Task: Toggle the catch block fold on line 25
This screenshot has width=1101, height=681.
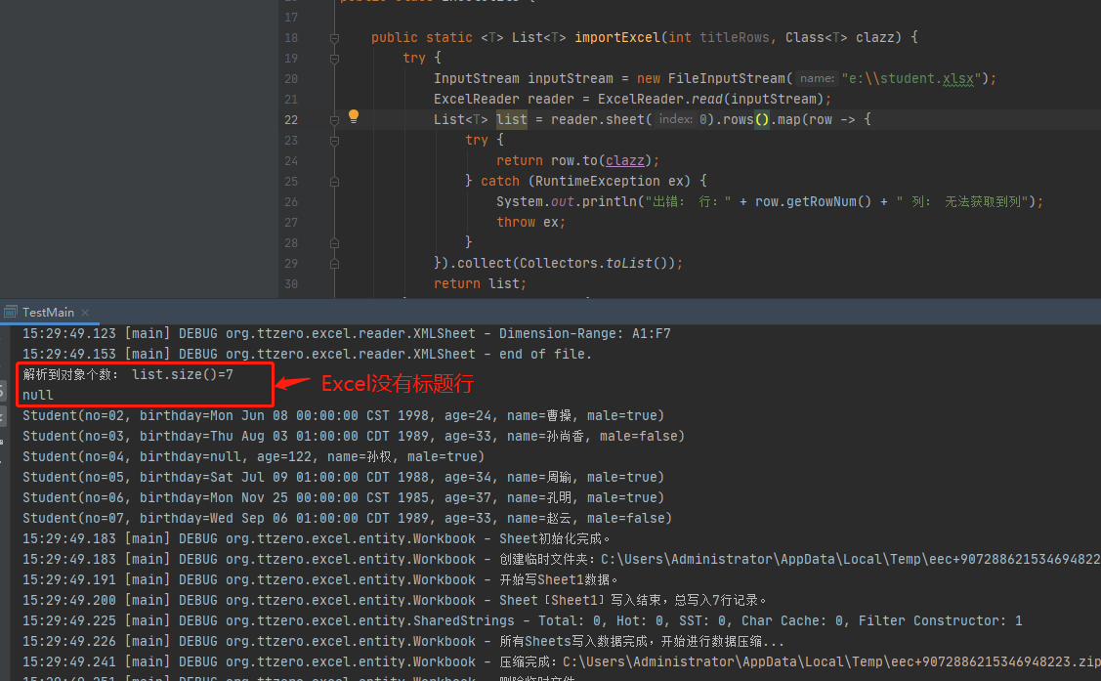Action: click(334, 182)
